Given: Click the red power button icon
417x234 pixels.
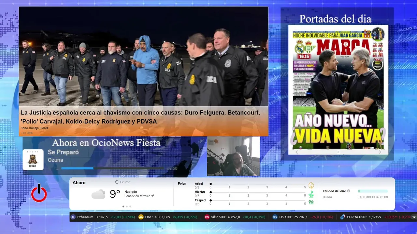Looking at the screenshot, I should pos(39,193).
